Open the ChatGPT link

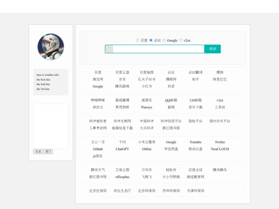(122, 149)
